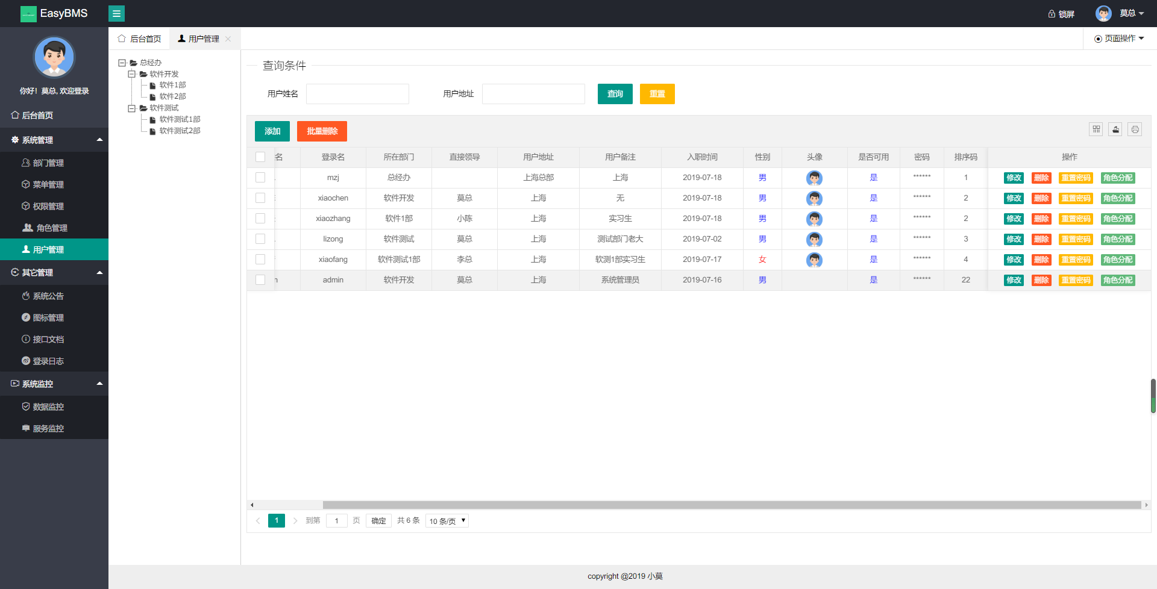Click 重置密码 for the lizong row

1076,239
